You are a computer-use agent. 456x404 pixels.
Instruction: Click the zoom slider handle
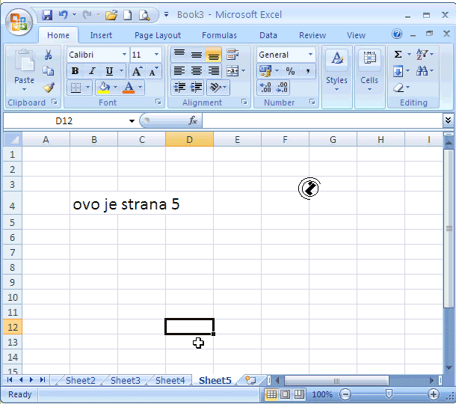(388, 394)
